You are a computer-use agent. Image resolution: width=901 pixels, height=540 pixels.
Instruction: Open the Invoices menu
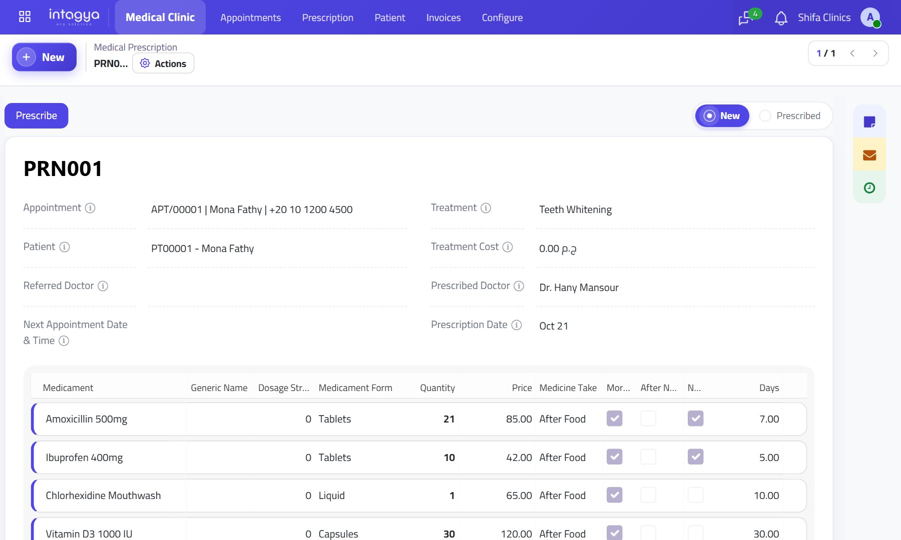click(443, 17)
